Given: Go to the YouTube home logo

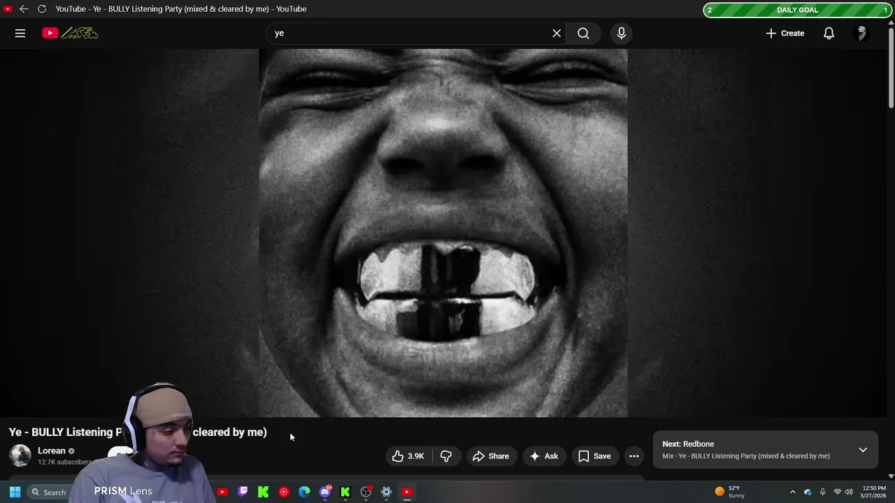Looking at the screenshot, I should tap(70, 33).
